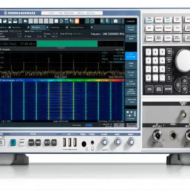The width and height of the screenshot is (190, 190).
Task: Print using the printer toolbar icon
Action: [15, 21]
